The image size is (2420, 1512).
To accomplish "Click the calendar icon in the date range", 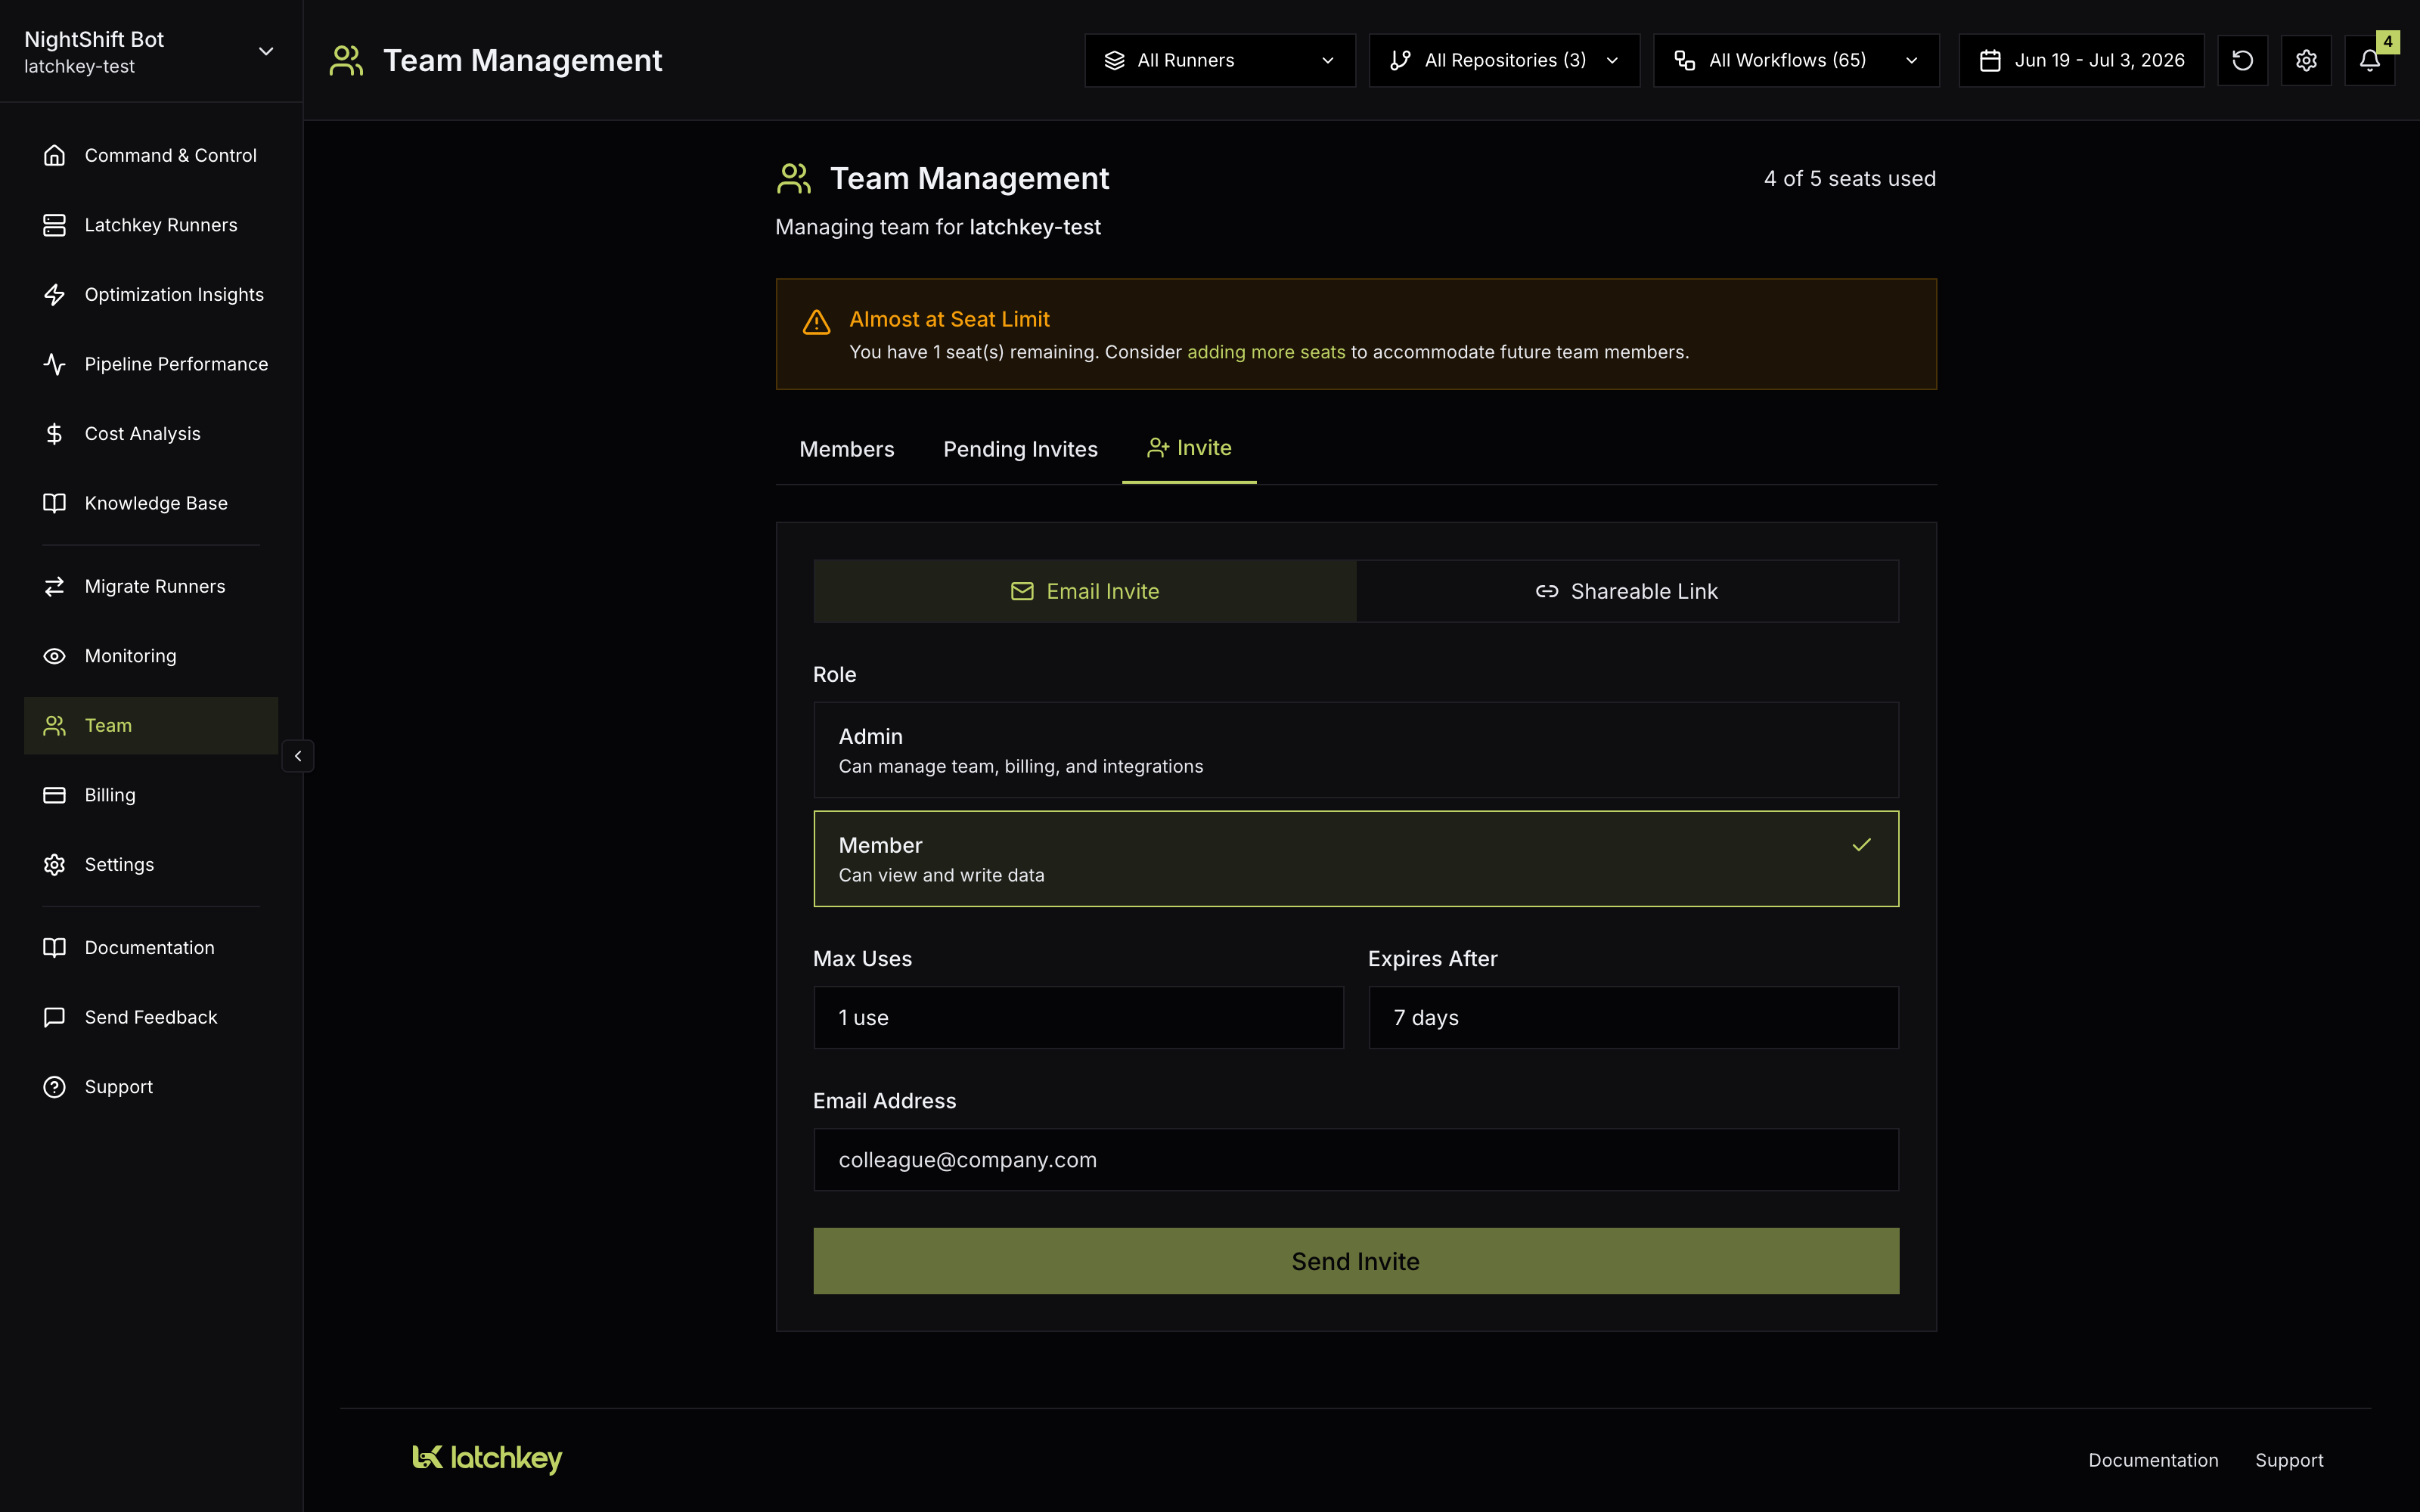I will click(x=1990, y=60).
